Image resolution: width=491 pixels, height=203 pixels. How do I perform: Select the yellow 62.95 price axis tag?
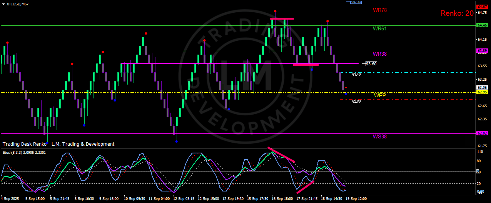[x=482, y=92]
